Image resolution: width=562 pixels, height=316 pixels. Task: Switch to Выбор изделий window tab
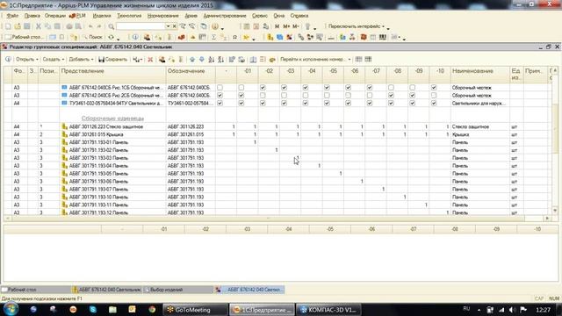click(178, 290)
